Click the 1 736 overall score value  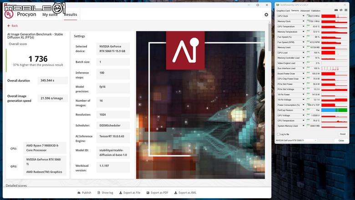38,59
